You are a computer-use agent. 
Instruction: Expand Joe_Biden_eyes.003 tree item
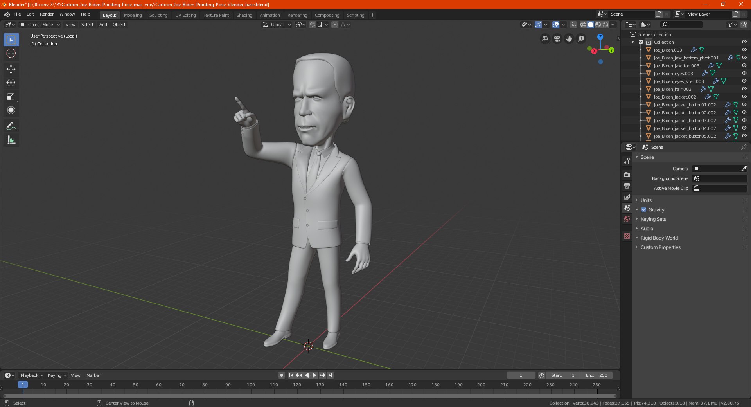click(x=640, y=73)
